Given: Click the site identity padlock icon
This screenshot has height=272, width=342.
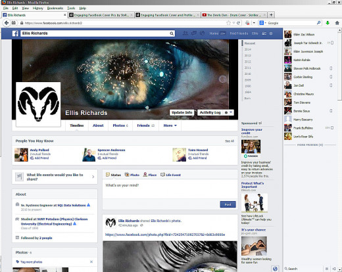Looking at the screenshot, I should (22, 23).
